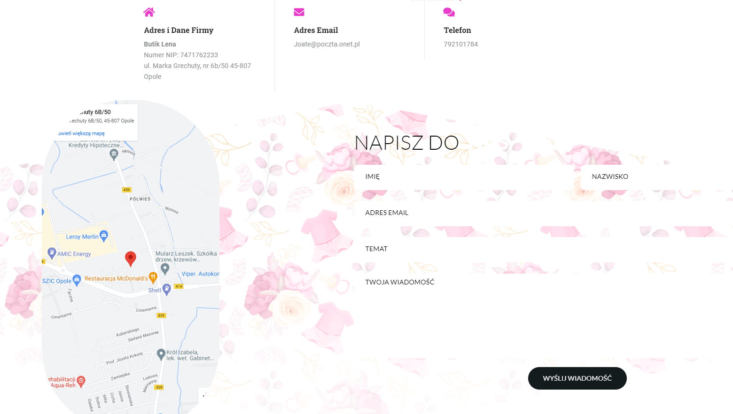The image size is (733, 414).
Task: Open the larger map link
Action: (82, 133)
